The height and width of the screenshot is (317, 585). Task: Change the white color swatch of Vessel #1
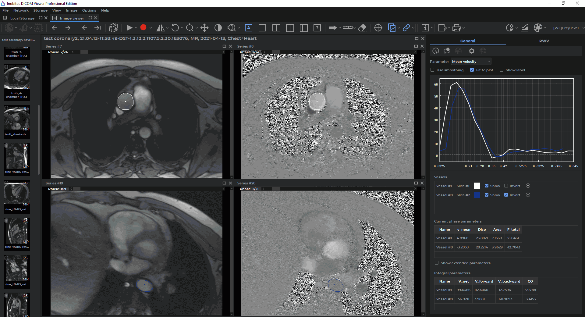pyautogui.click(x=477, y=186)
